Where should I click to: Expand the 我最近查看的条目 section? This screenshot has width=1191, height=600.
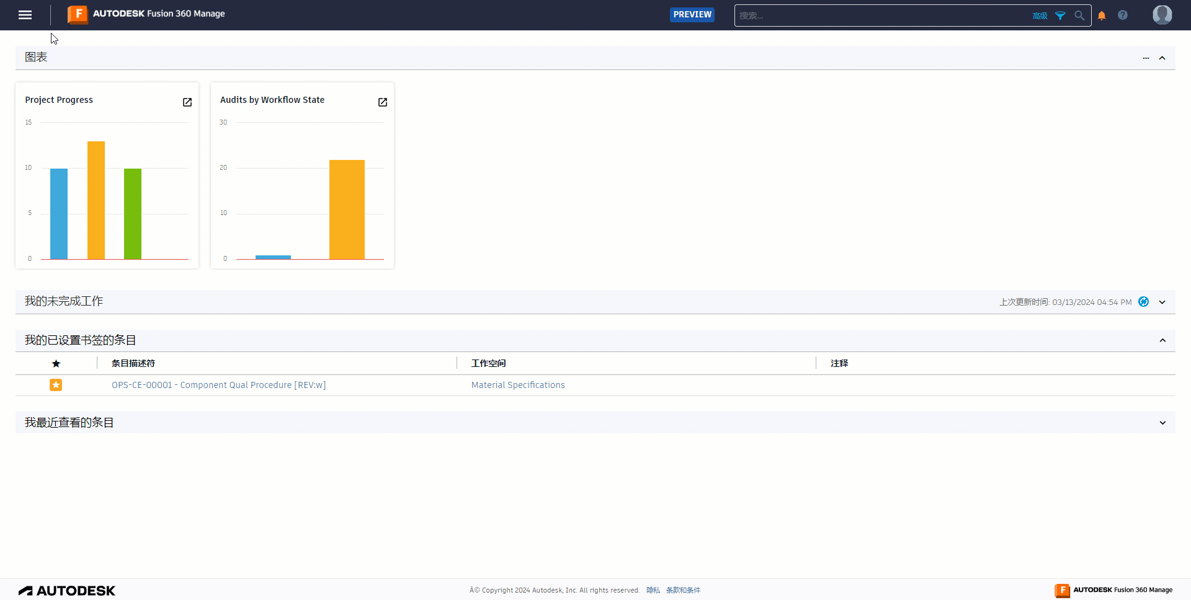click(1162, 423)
